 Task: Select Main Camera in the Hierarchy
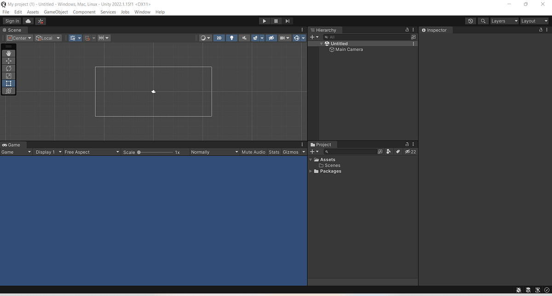[349, 49]
